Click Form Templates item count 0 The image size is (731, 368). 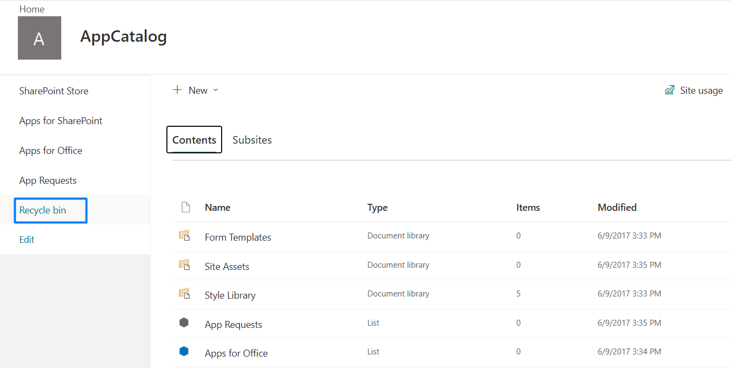[519, 236]
